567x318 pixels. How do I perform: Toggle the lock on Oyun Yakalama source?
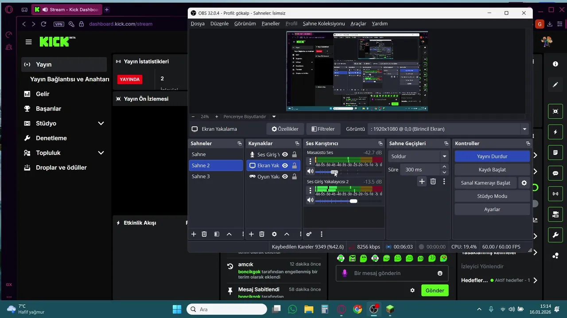(294, 177)
